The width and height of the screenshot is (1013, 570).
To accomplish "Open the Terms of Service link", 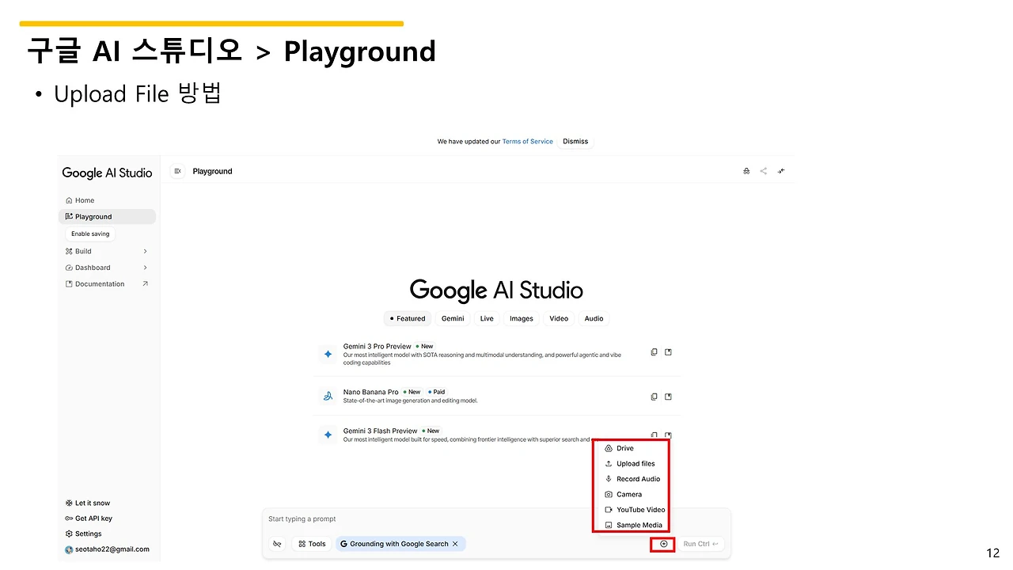I will point(528,142).
